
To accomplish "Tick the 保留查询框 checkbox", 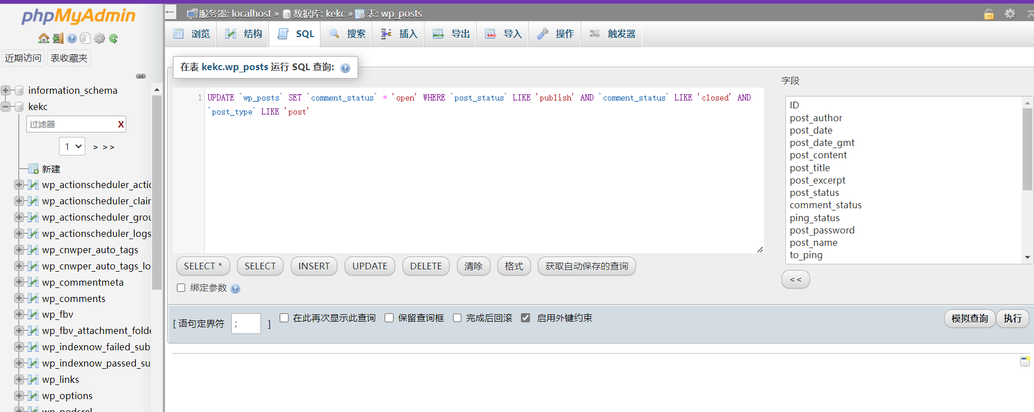I will pos(389,318).
